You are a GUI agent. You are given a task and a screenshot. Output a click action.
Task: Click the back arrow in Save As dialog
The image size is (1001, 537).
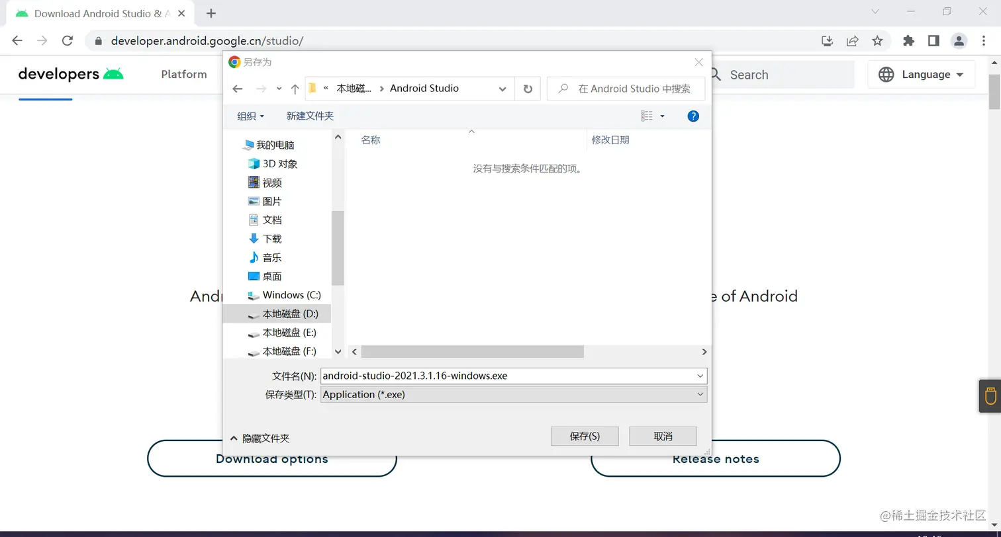tap(238, 89)
